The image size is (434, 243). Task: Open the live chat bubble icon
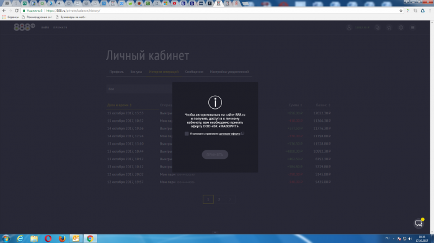tap(418, 223)
